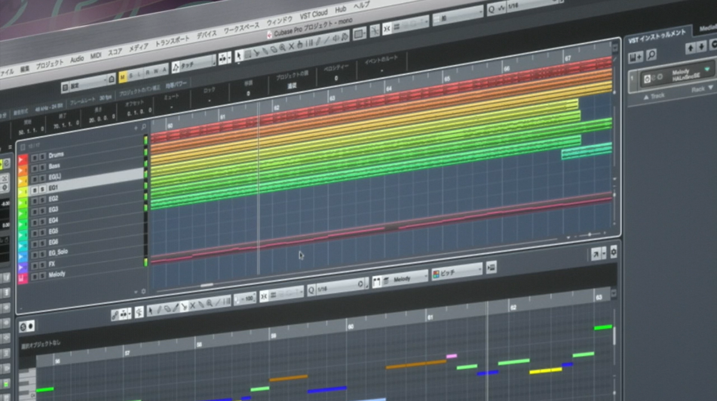Click the key editor Quantize Q icon

[311, 289]
